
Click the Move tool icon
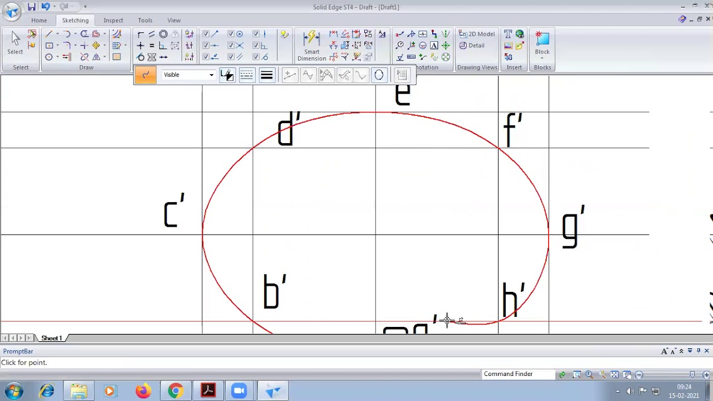click(x=96, y=46)
